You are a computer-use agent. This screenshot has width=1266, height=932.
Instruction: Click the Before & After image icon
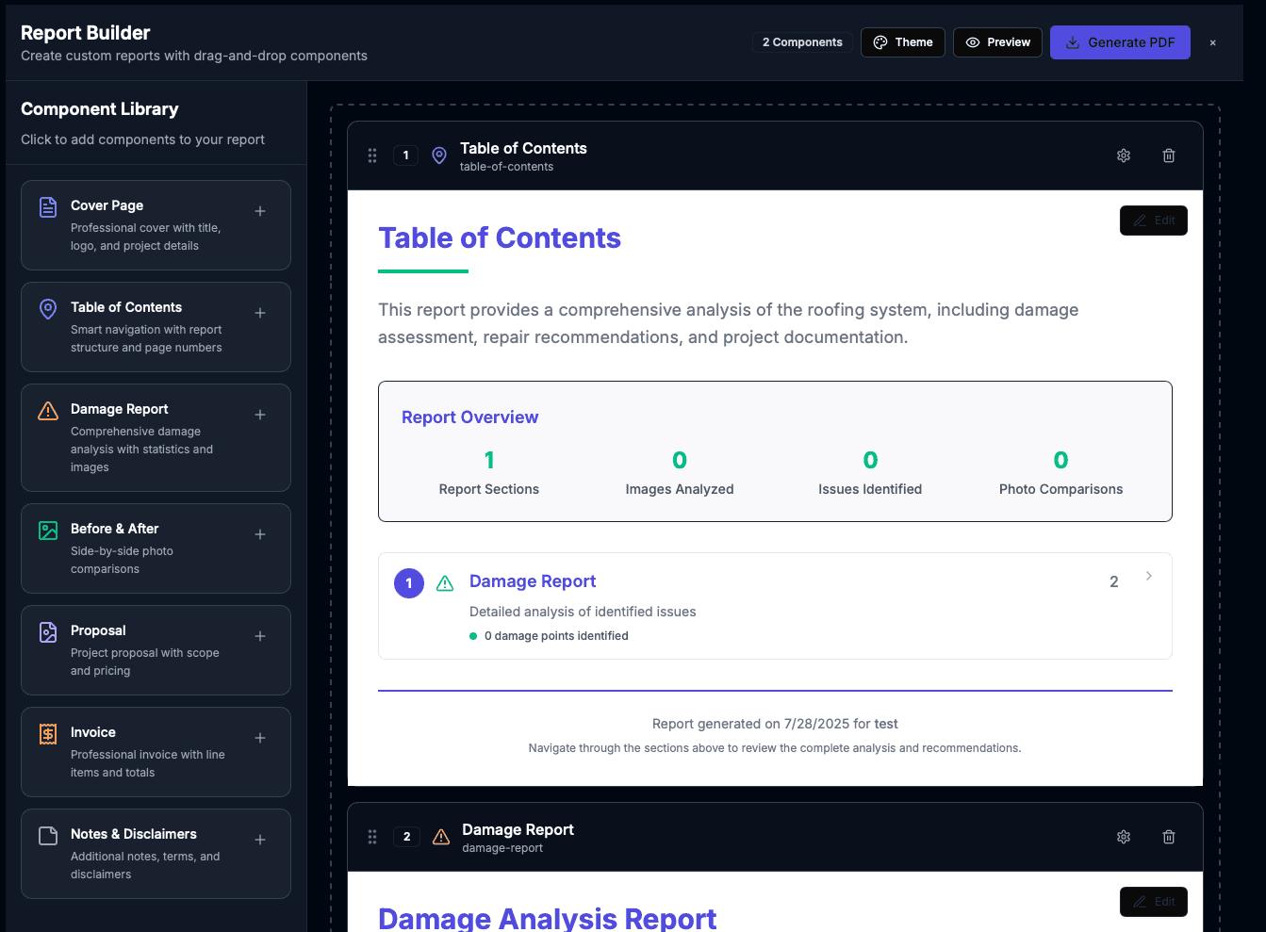(48, 531)
